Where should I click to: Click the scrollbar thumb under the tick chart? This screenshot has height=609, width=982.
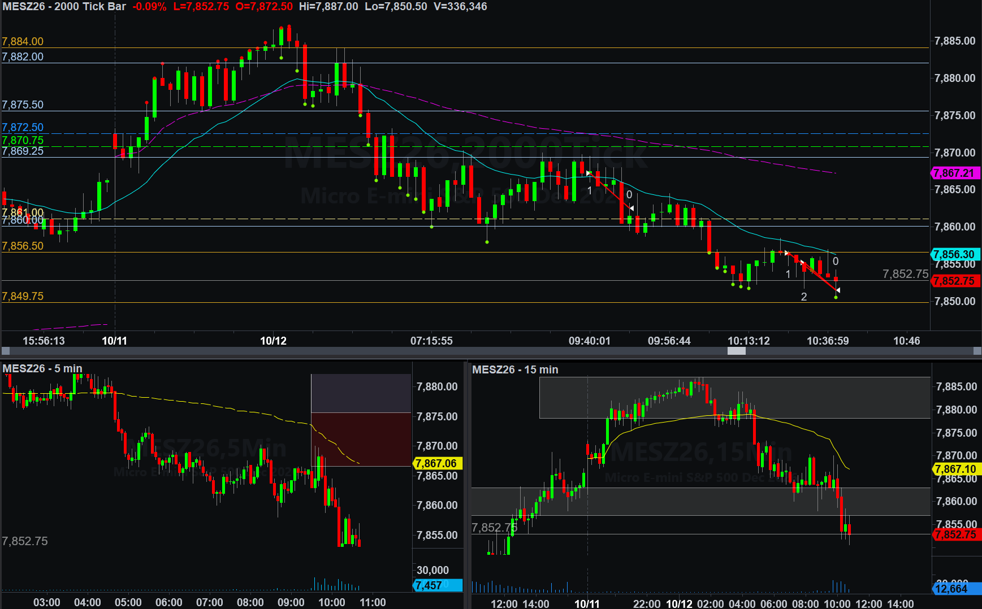coord(736,351)
